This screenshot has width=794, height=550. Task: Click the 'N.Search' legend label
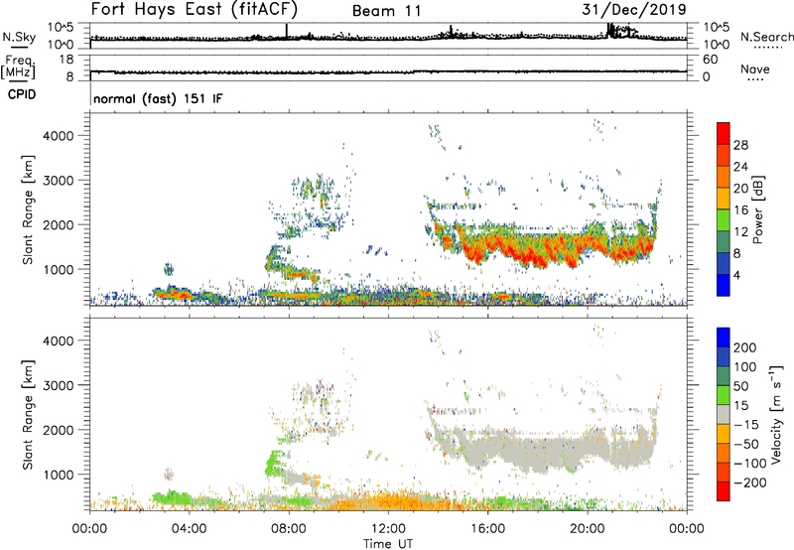click(766, 37)
